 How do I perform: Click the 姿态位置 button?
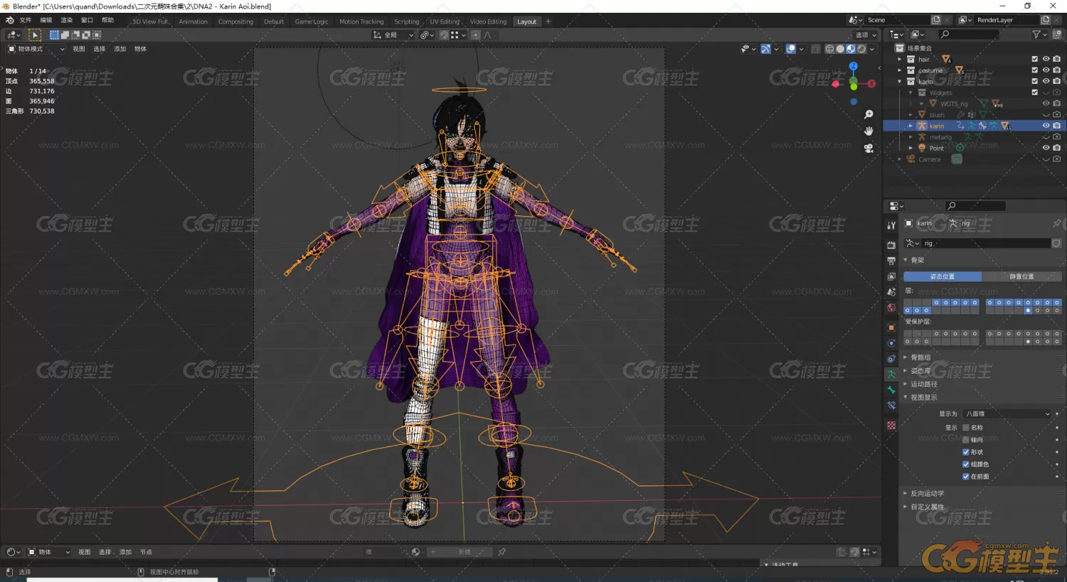point(943,276)
